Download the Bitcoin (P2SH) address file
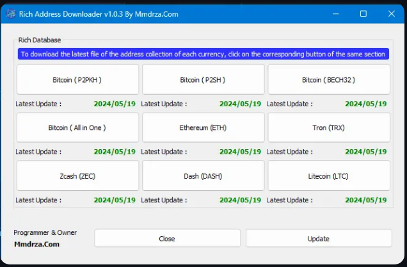This screenshot has height=267, width=407. pos(203,80)
